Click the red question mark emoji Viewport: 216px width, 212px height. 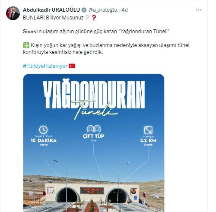[94, 18]
